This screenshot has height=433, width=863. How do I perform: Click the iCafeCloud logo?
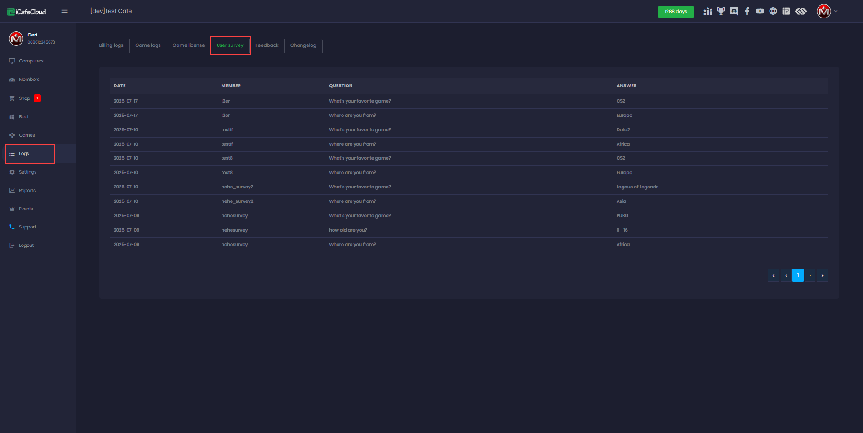27,12
